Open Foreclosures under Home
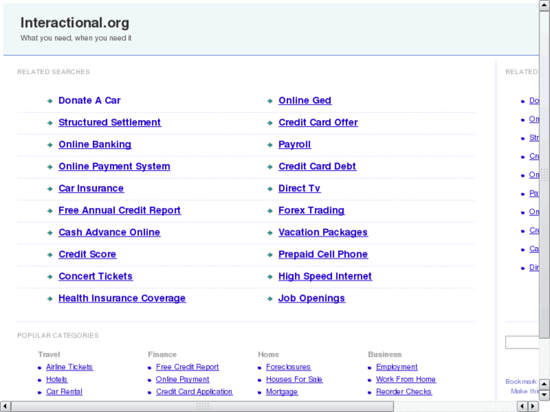 click(288, 367)
